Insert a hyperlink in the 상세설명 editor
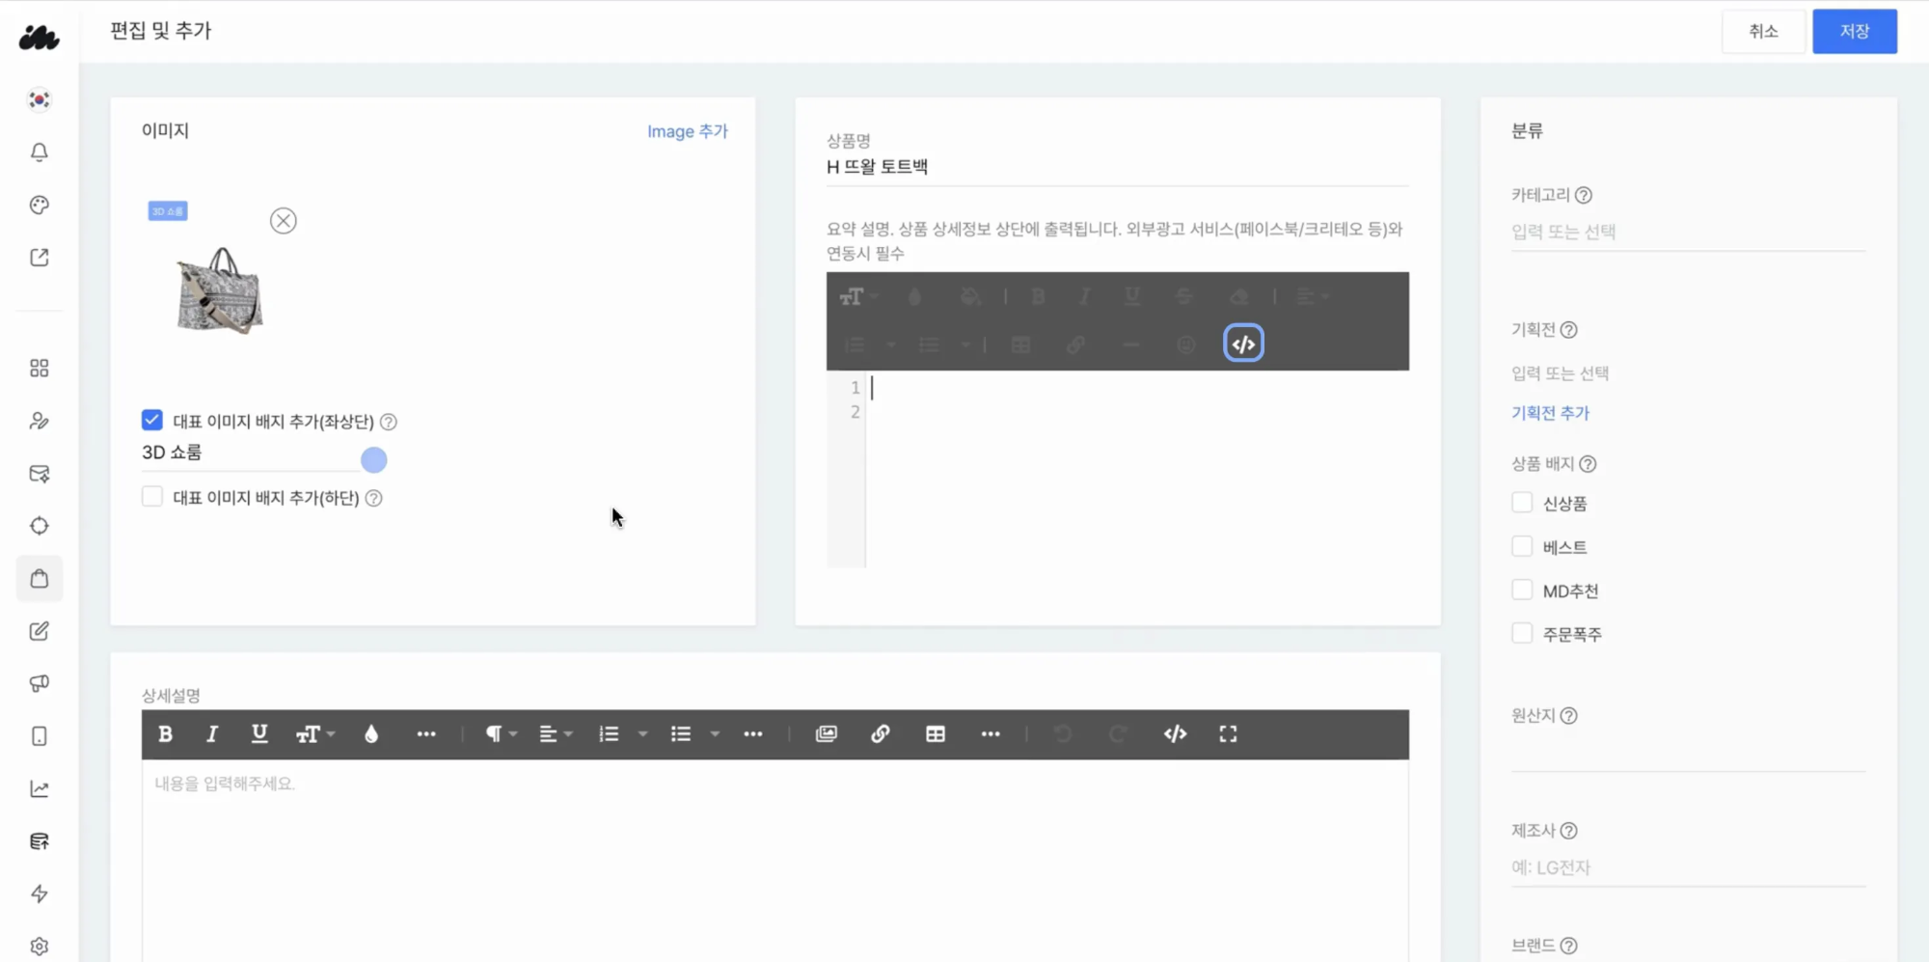This screenshot has height=962, width=1929. coord(880,734)
